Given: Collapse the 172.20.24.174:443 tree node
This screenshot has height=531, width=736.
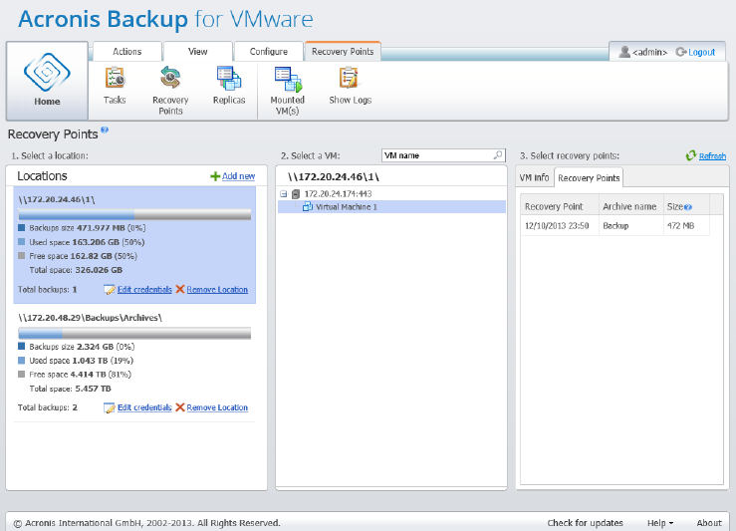Looking at the screenshot, I should pyautogui.click(x=284, y=193).
